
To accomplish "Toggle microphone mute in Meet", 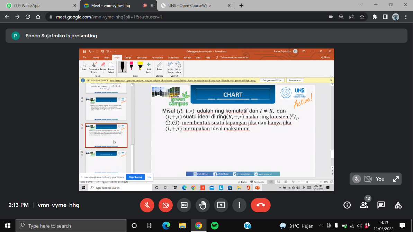I will click(x=147, y=205).
